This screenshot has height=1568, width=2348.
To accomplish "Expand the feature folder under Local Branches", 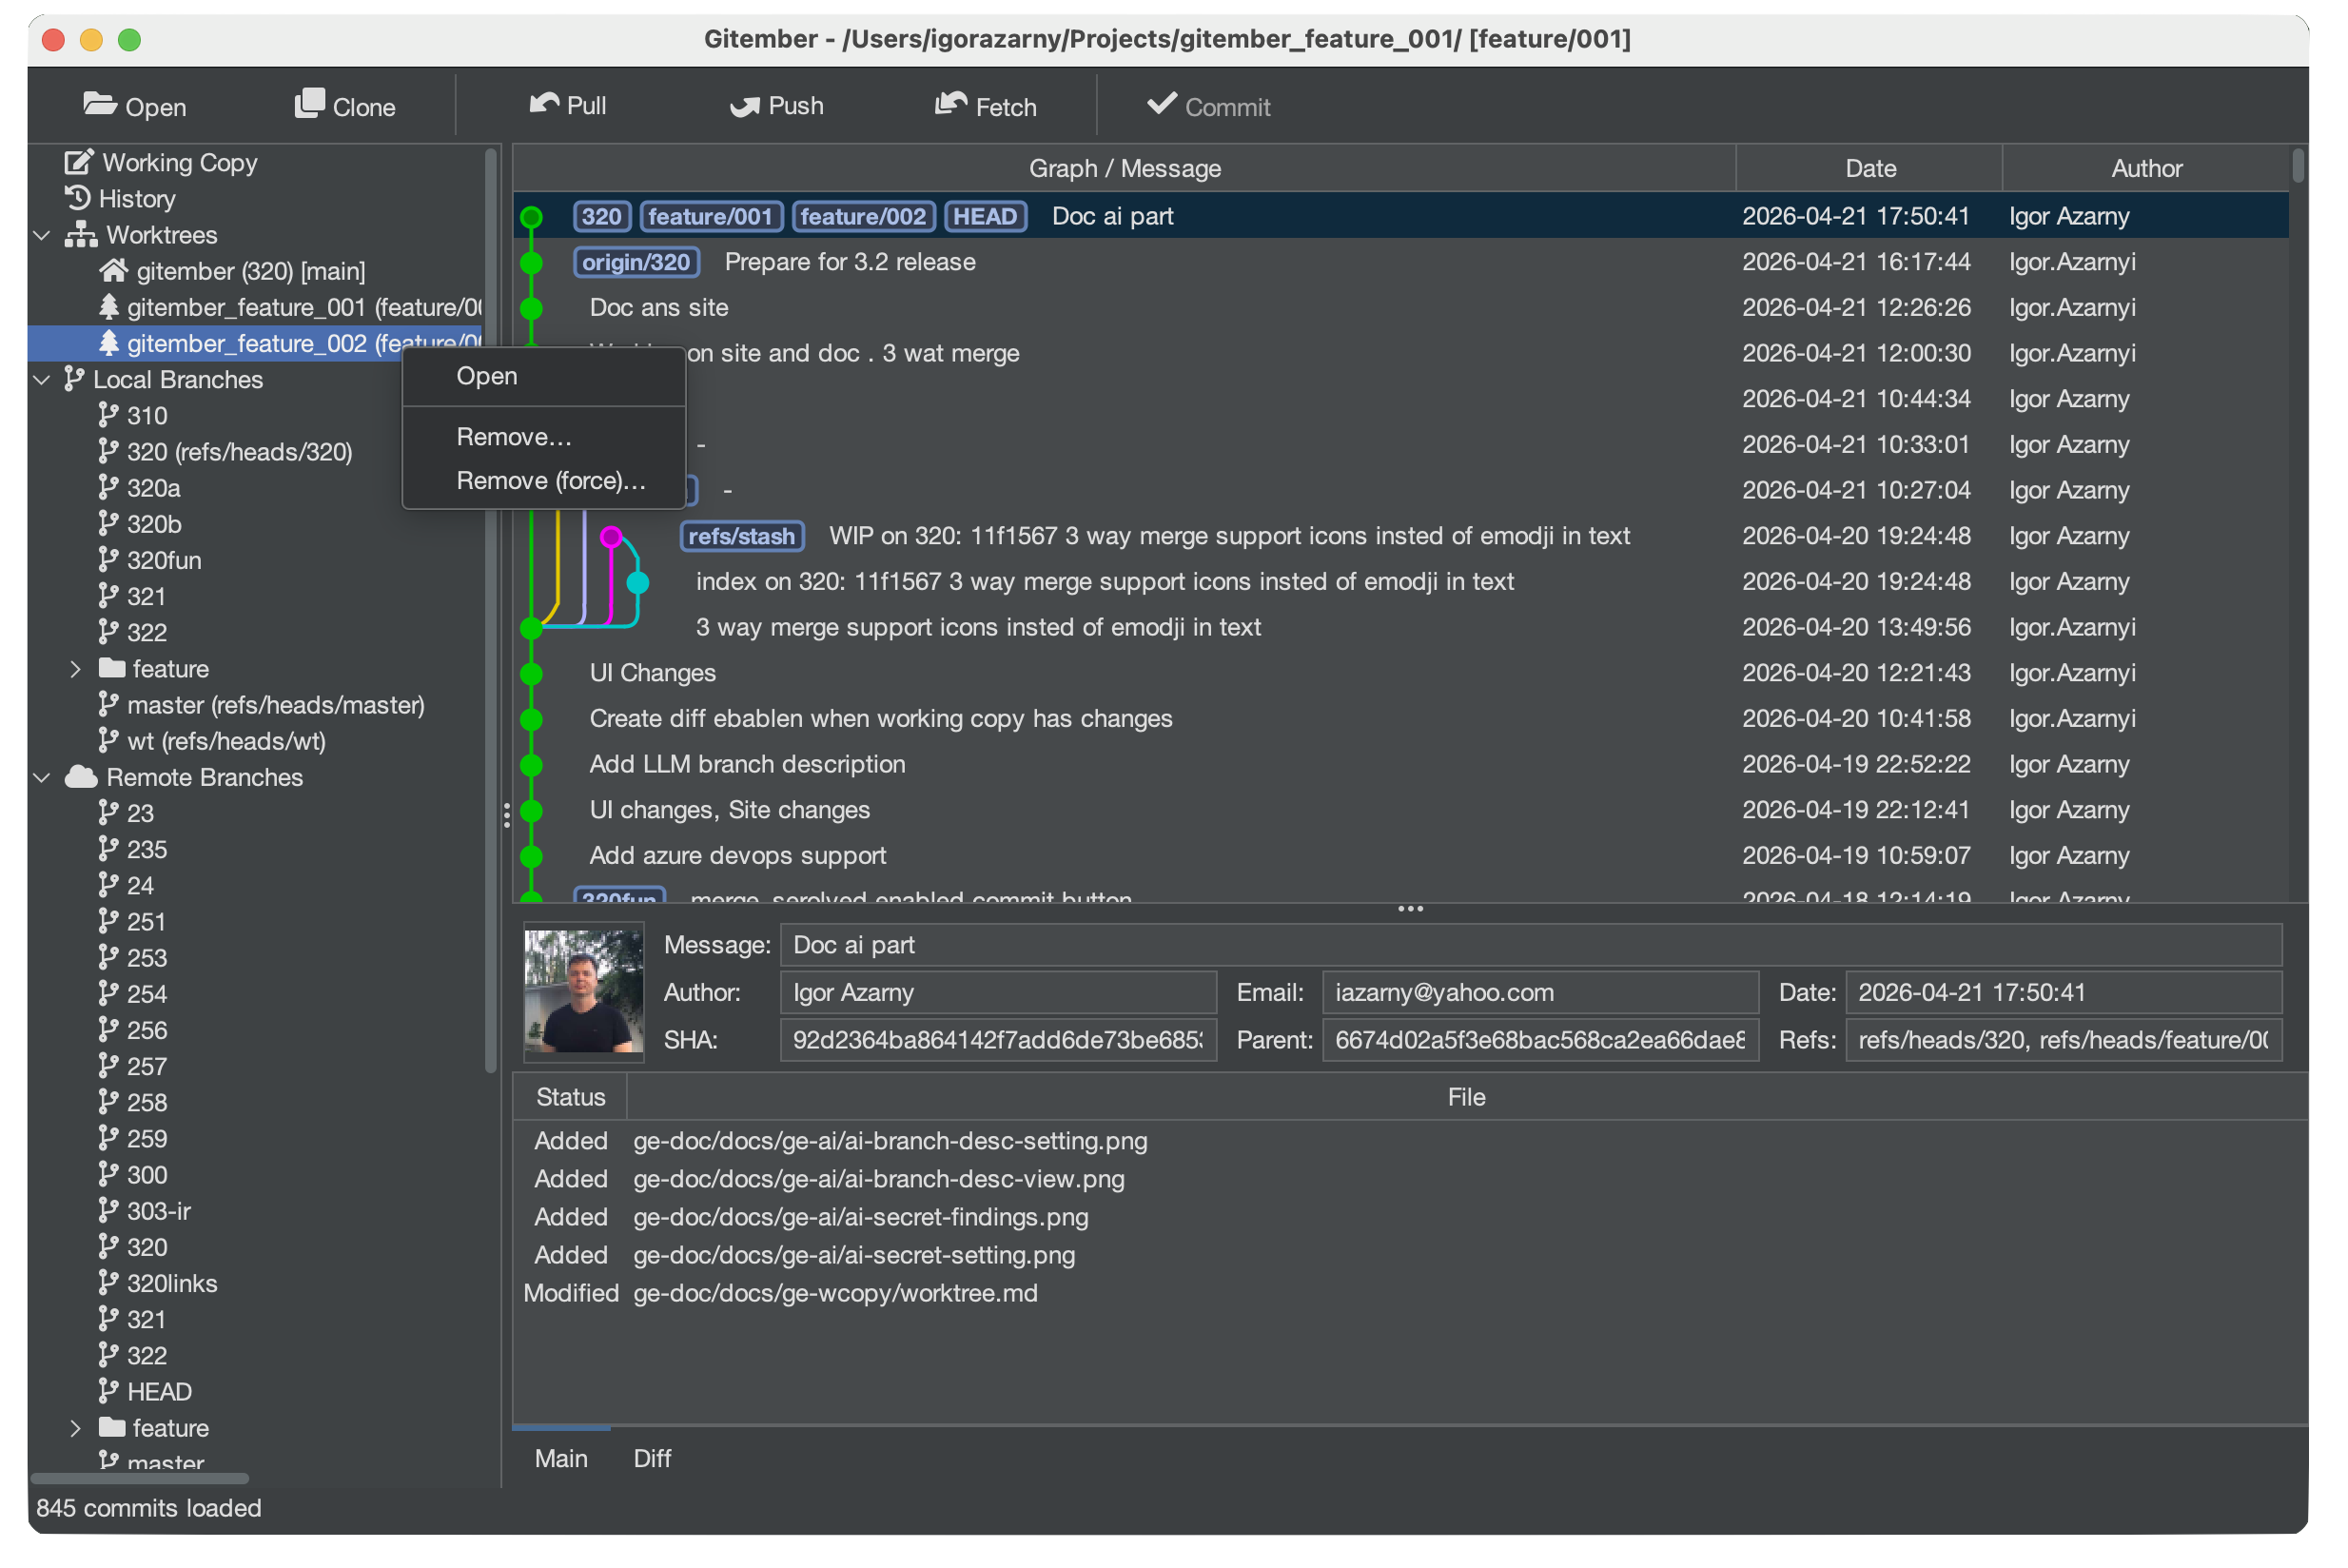I will pos(77,668).
